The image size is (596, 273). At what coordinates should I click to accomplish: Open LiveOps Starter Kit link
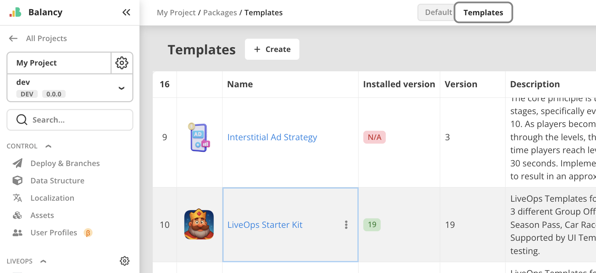[x=265, y=225]
